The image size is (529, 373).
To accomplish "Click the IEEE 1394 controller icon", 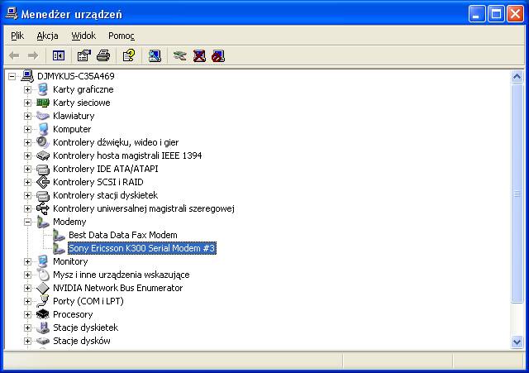I will coord(43,155).
